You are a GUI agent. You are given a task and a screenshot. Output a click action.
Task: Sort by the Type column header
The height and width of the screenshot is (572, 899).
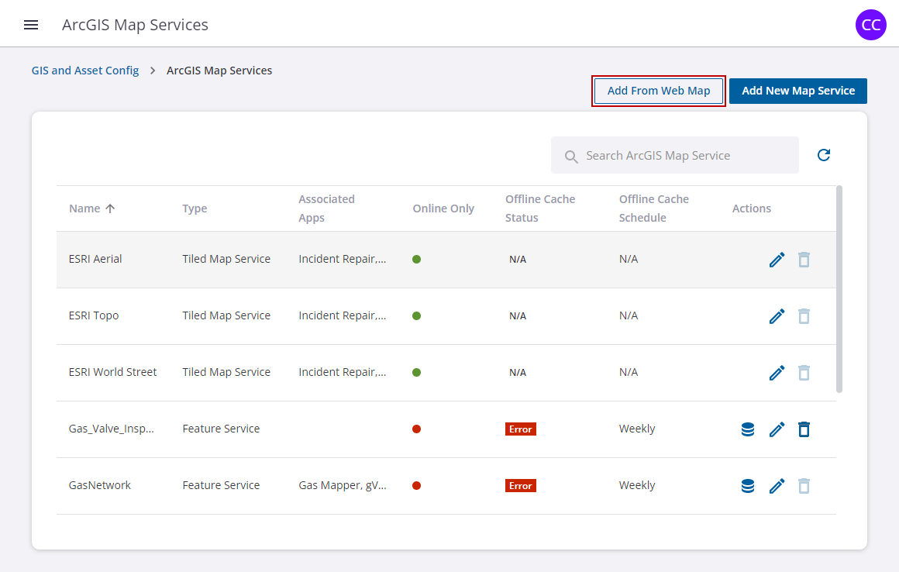click(x=195, y=208)
